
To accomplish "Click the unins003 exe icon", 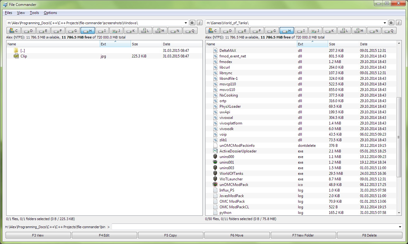I will coord(215,168).
